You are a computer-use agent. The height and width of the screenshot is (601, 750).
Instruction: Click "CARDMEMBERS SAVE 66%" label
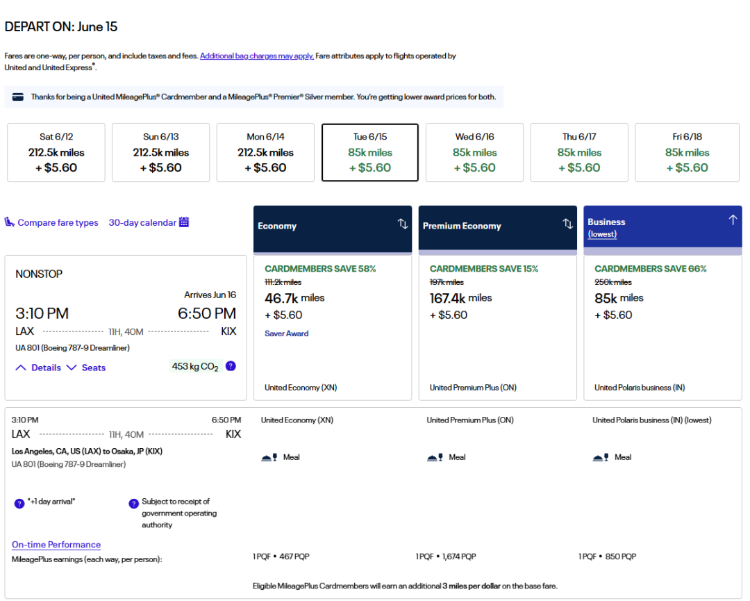651,269
